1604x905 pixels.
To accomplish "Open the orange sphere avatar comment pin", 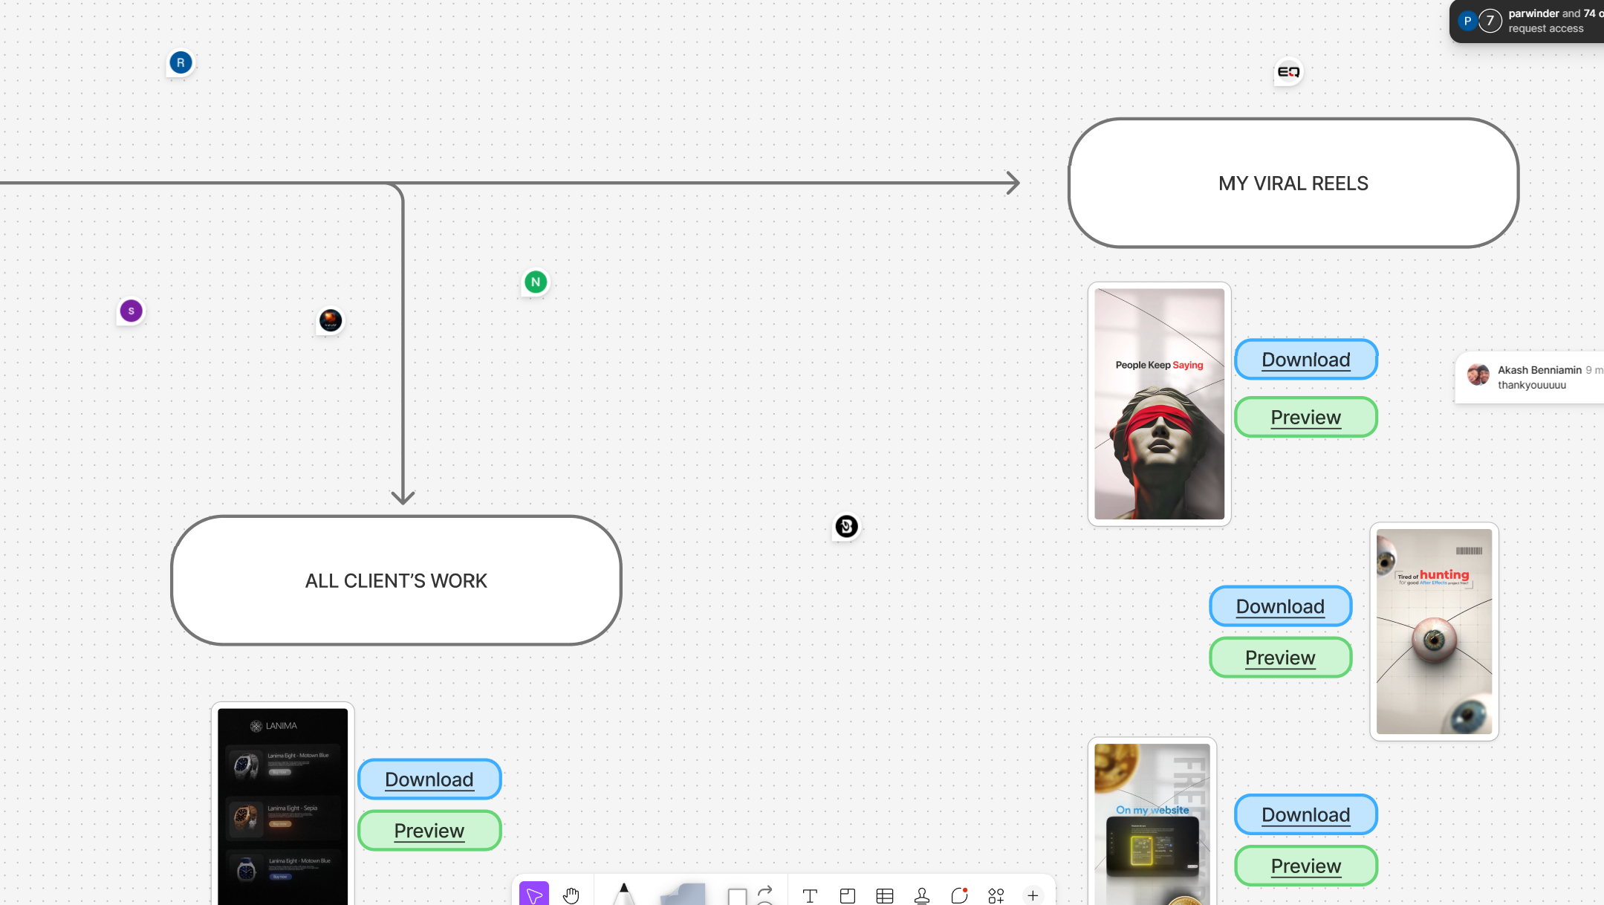I will [331, 321].
